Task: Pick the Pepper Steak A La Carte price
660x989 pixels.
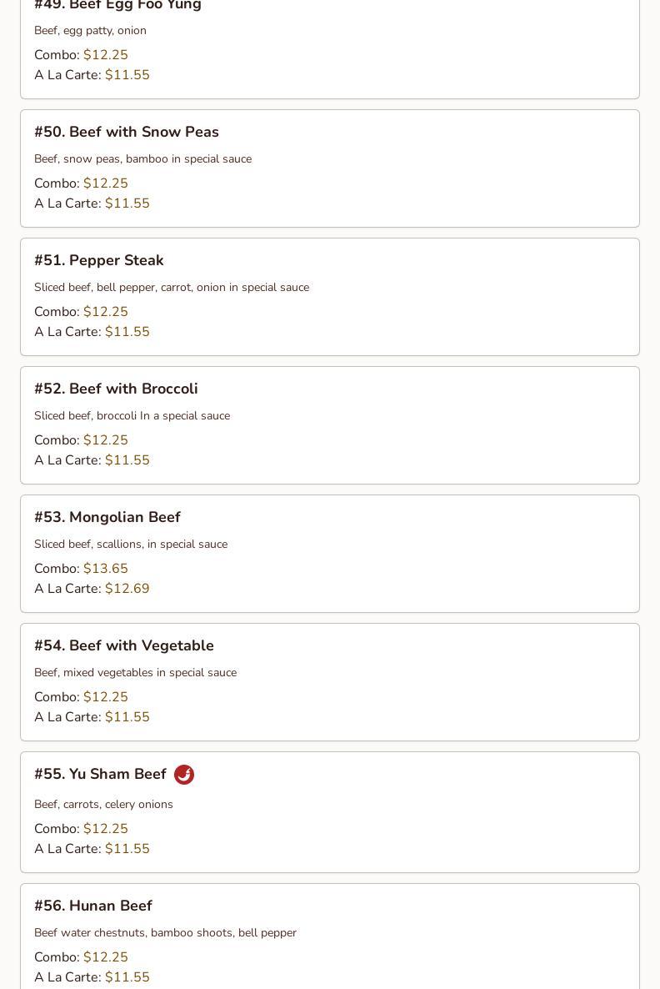Action: click(127, 332)
